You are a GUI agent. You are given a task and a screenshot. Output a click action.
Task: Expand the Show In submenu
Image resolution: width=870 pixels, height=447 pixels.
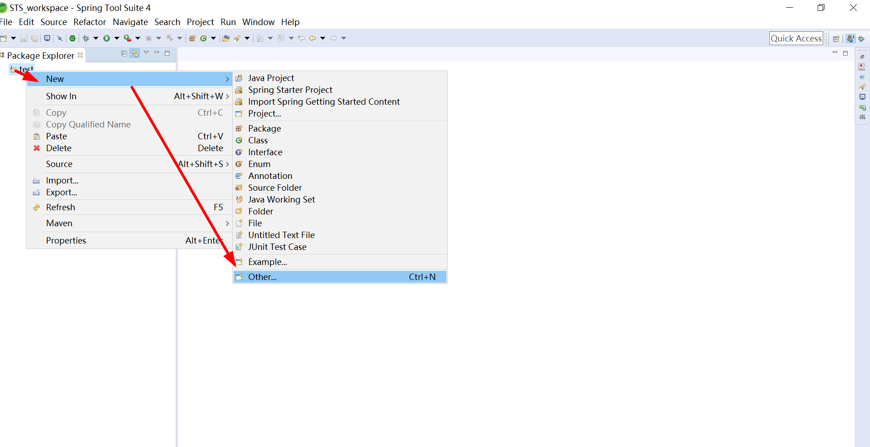pyautogui.click(x=129, y=96)
